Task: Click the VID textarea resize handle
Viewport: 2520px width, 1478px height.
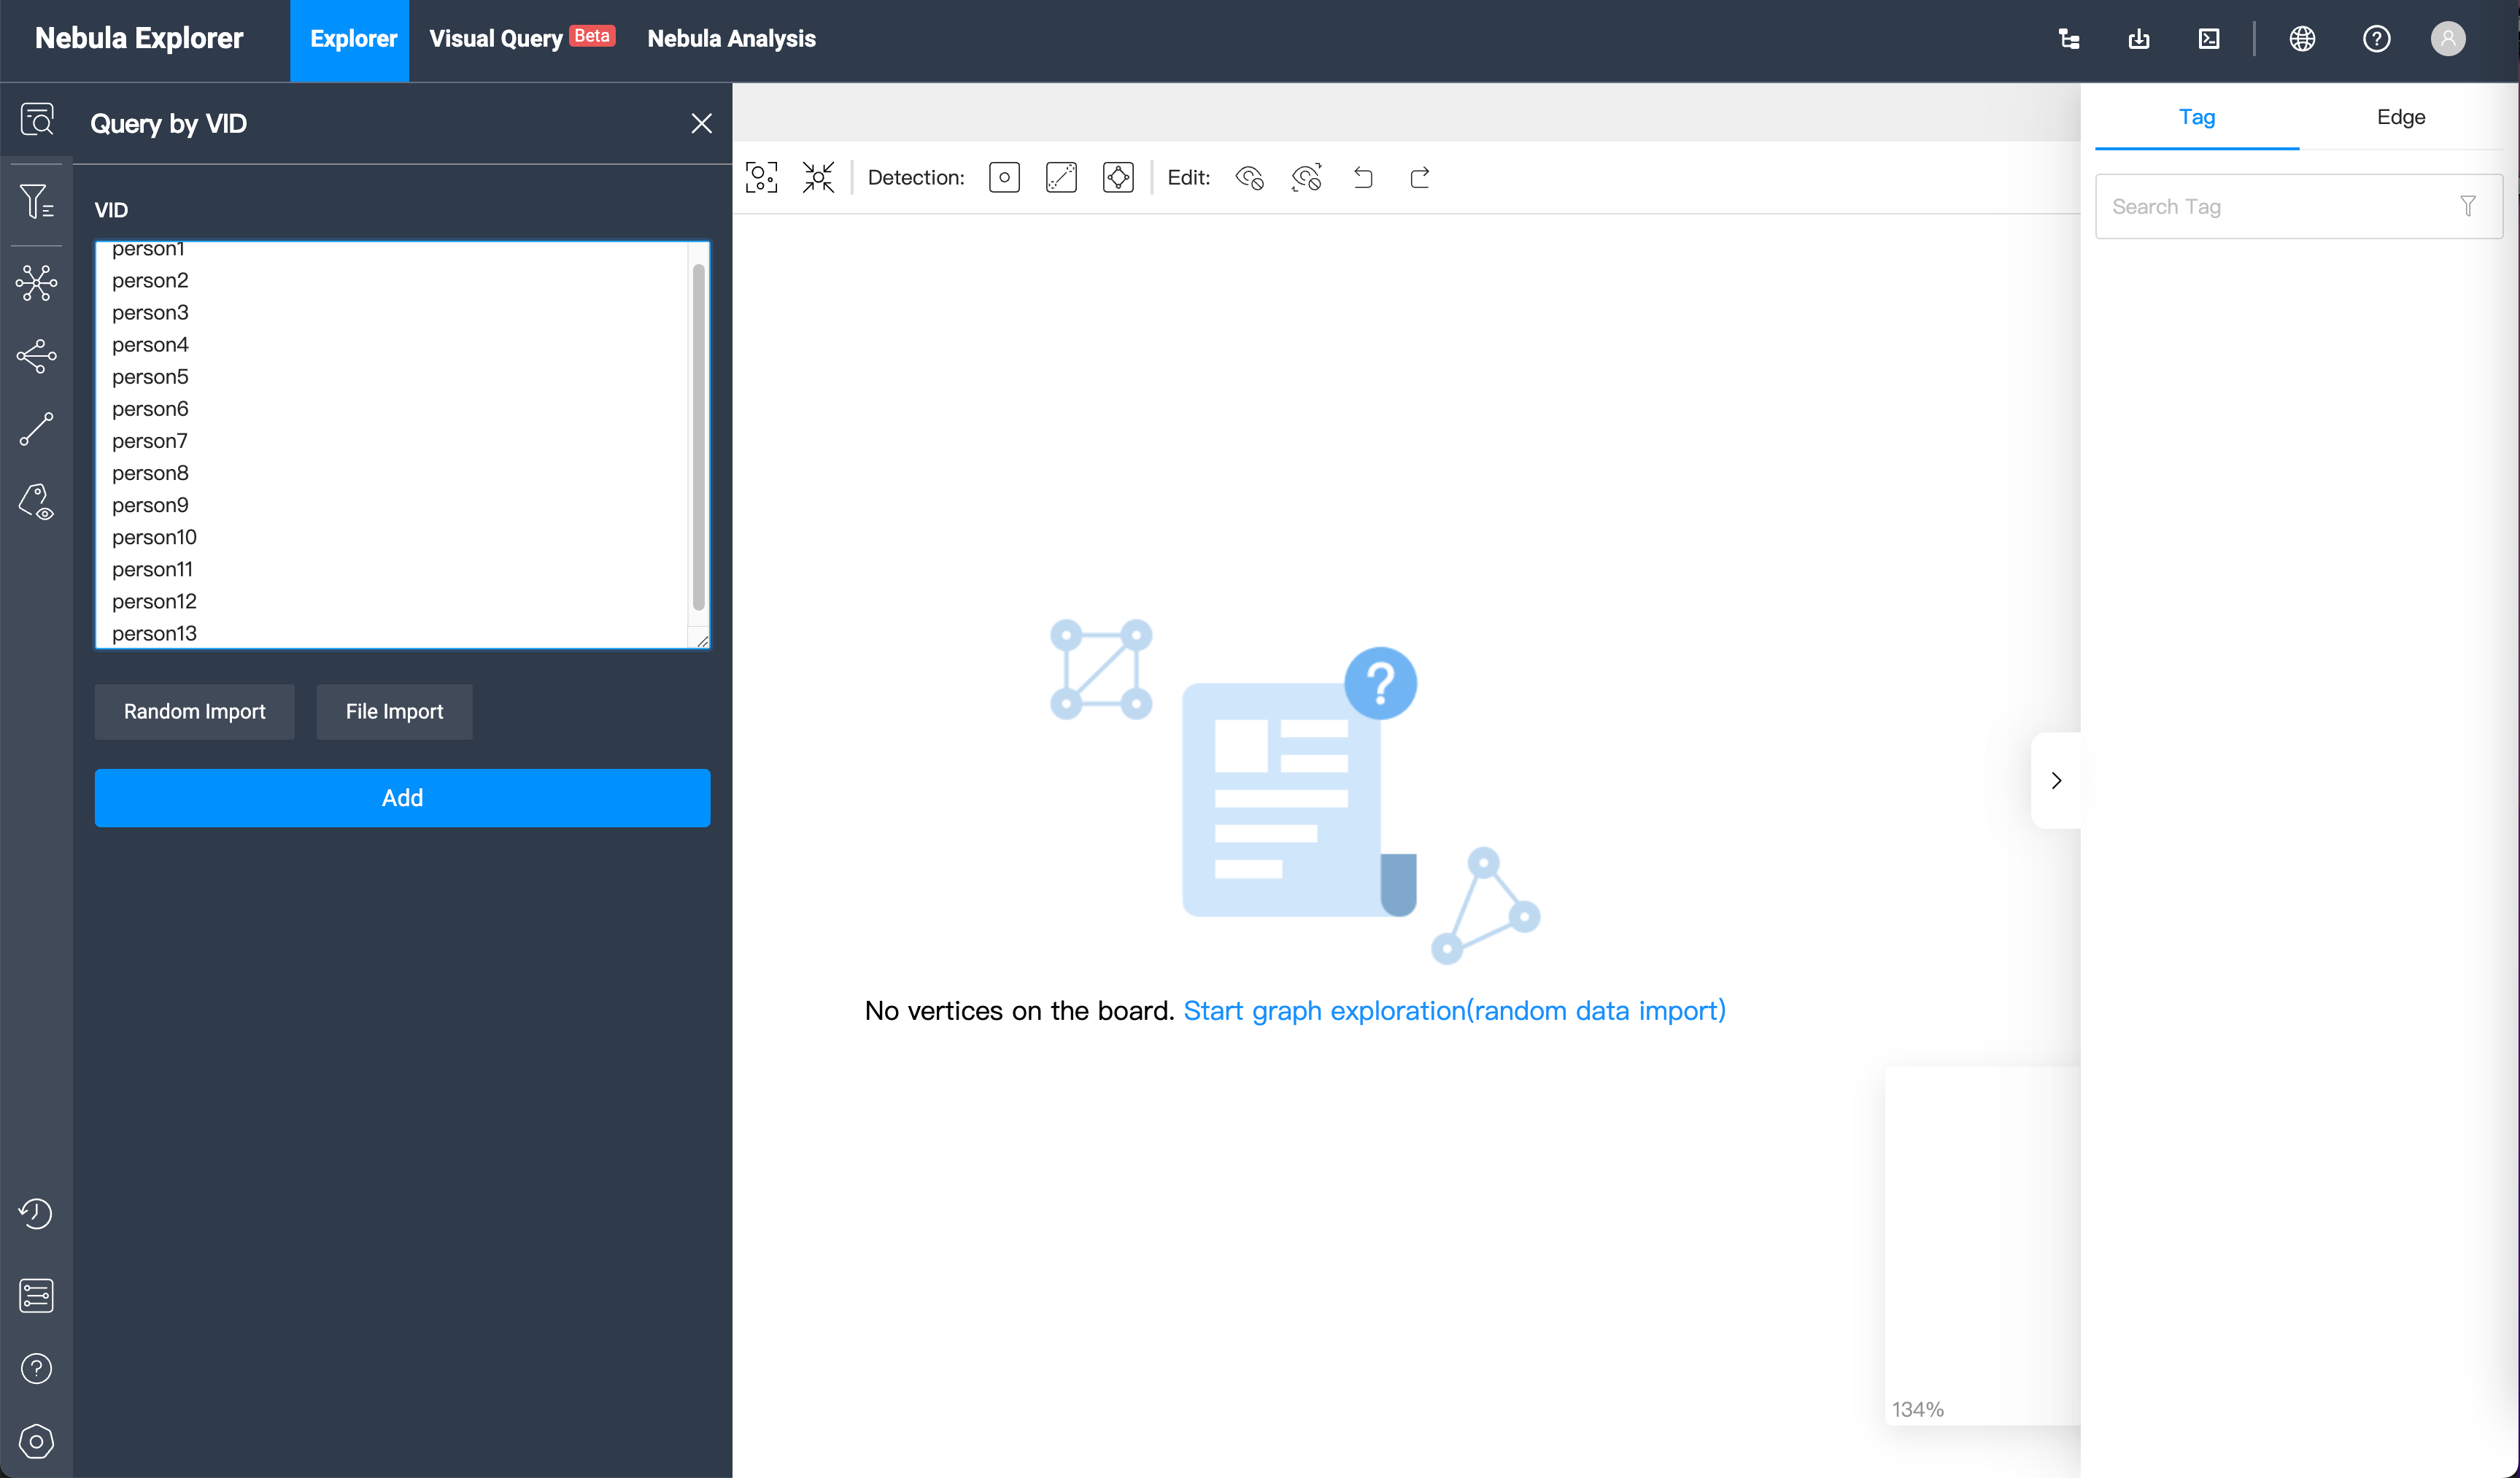Action: [702, 641]
